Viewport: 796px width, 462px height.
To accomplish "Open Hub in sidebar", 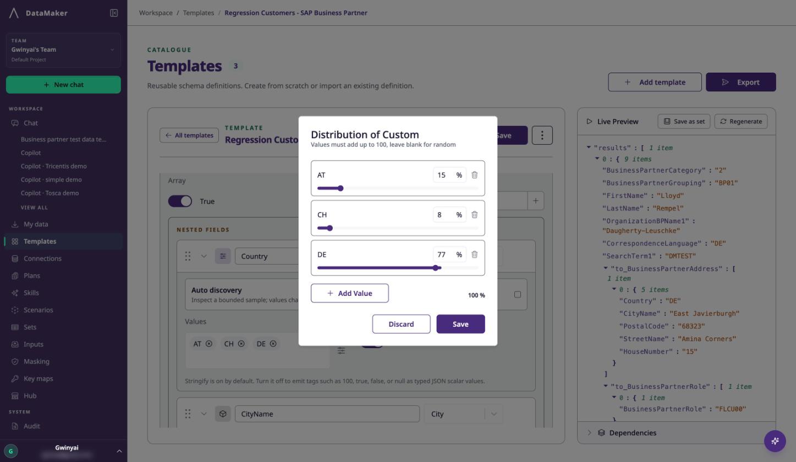I will click(x=63, y=395).
